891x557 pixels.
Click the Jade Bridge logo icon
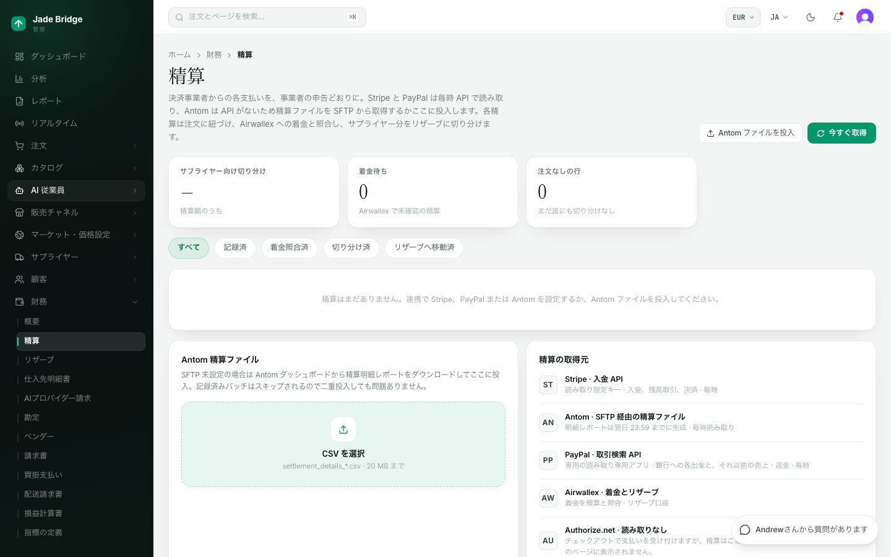click(19, 24)
